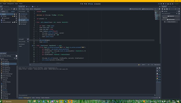Open the script editor Plik menu
This screenshot has width=181, height=103.
pos(19,9)
